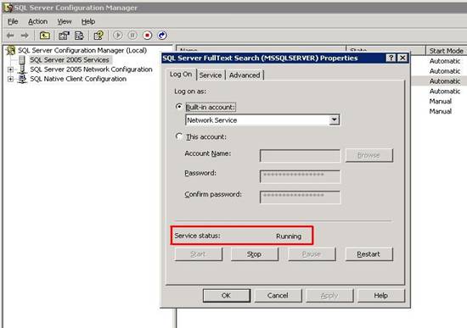The height and width of the screenshot is (328, 467).
Task: Click the SQL Native Client Configuration tree icon
Action: click(22, 79)
